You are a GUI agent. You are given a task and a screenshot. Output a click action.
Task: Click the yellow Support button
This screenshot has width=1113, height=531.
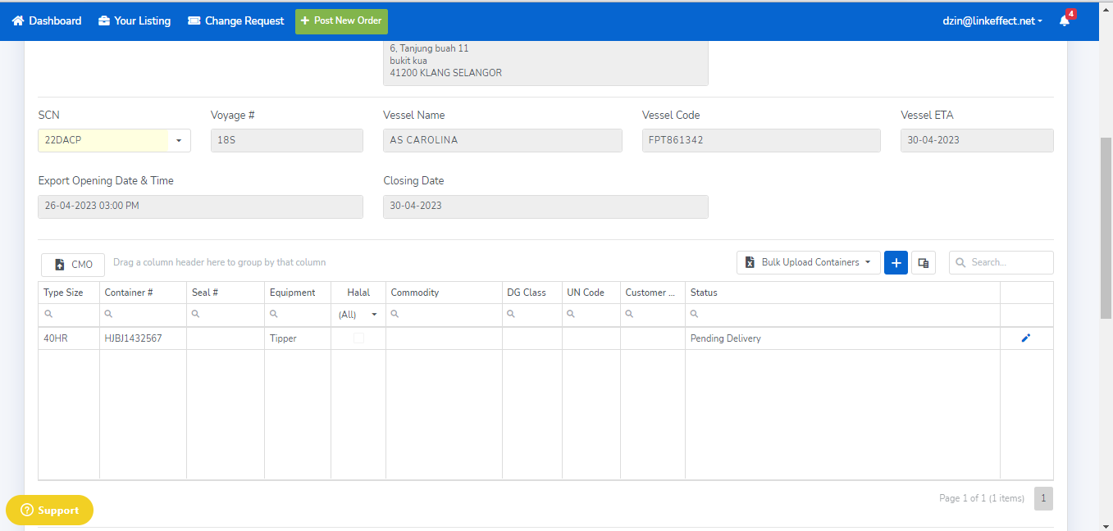coord(49,510)
